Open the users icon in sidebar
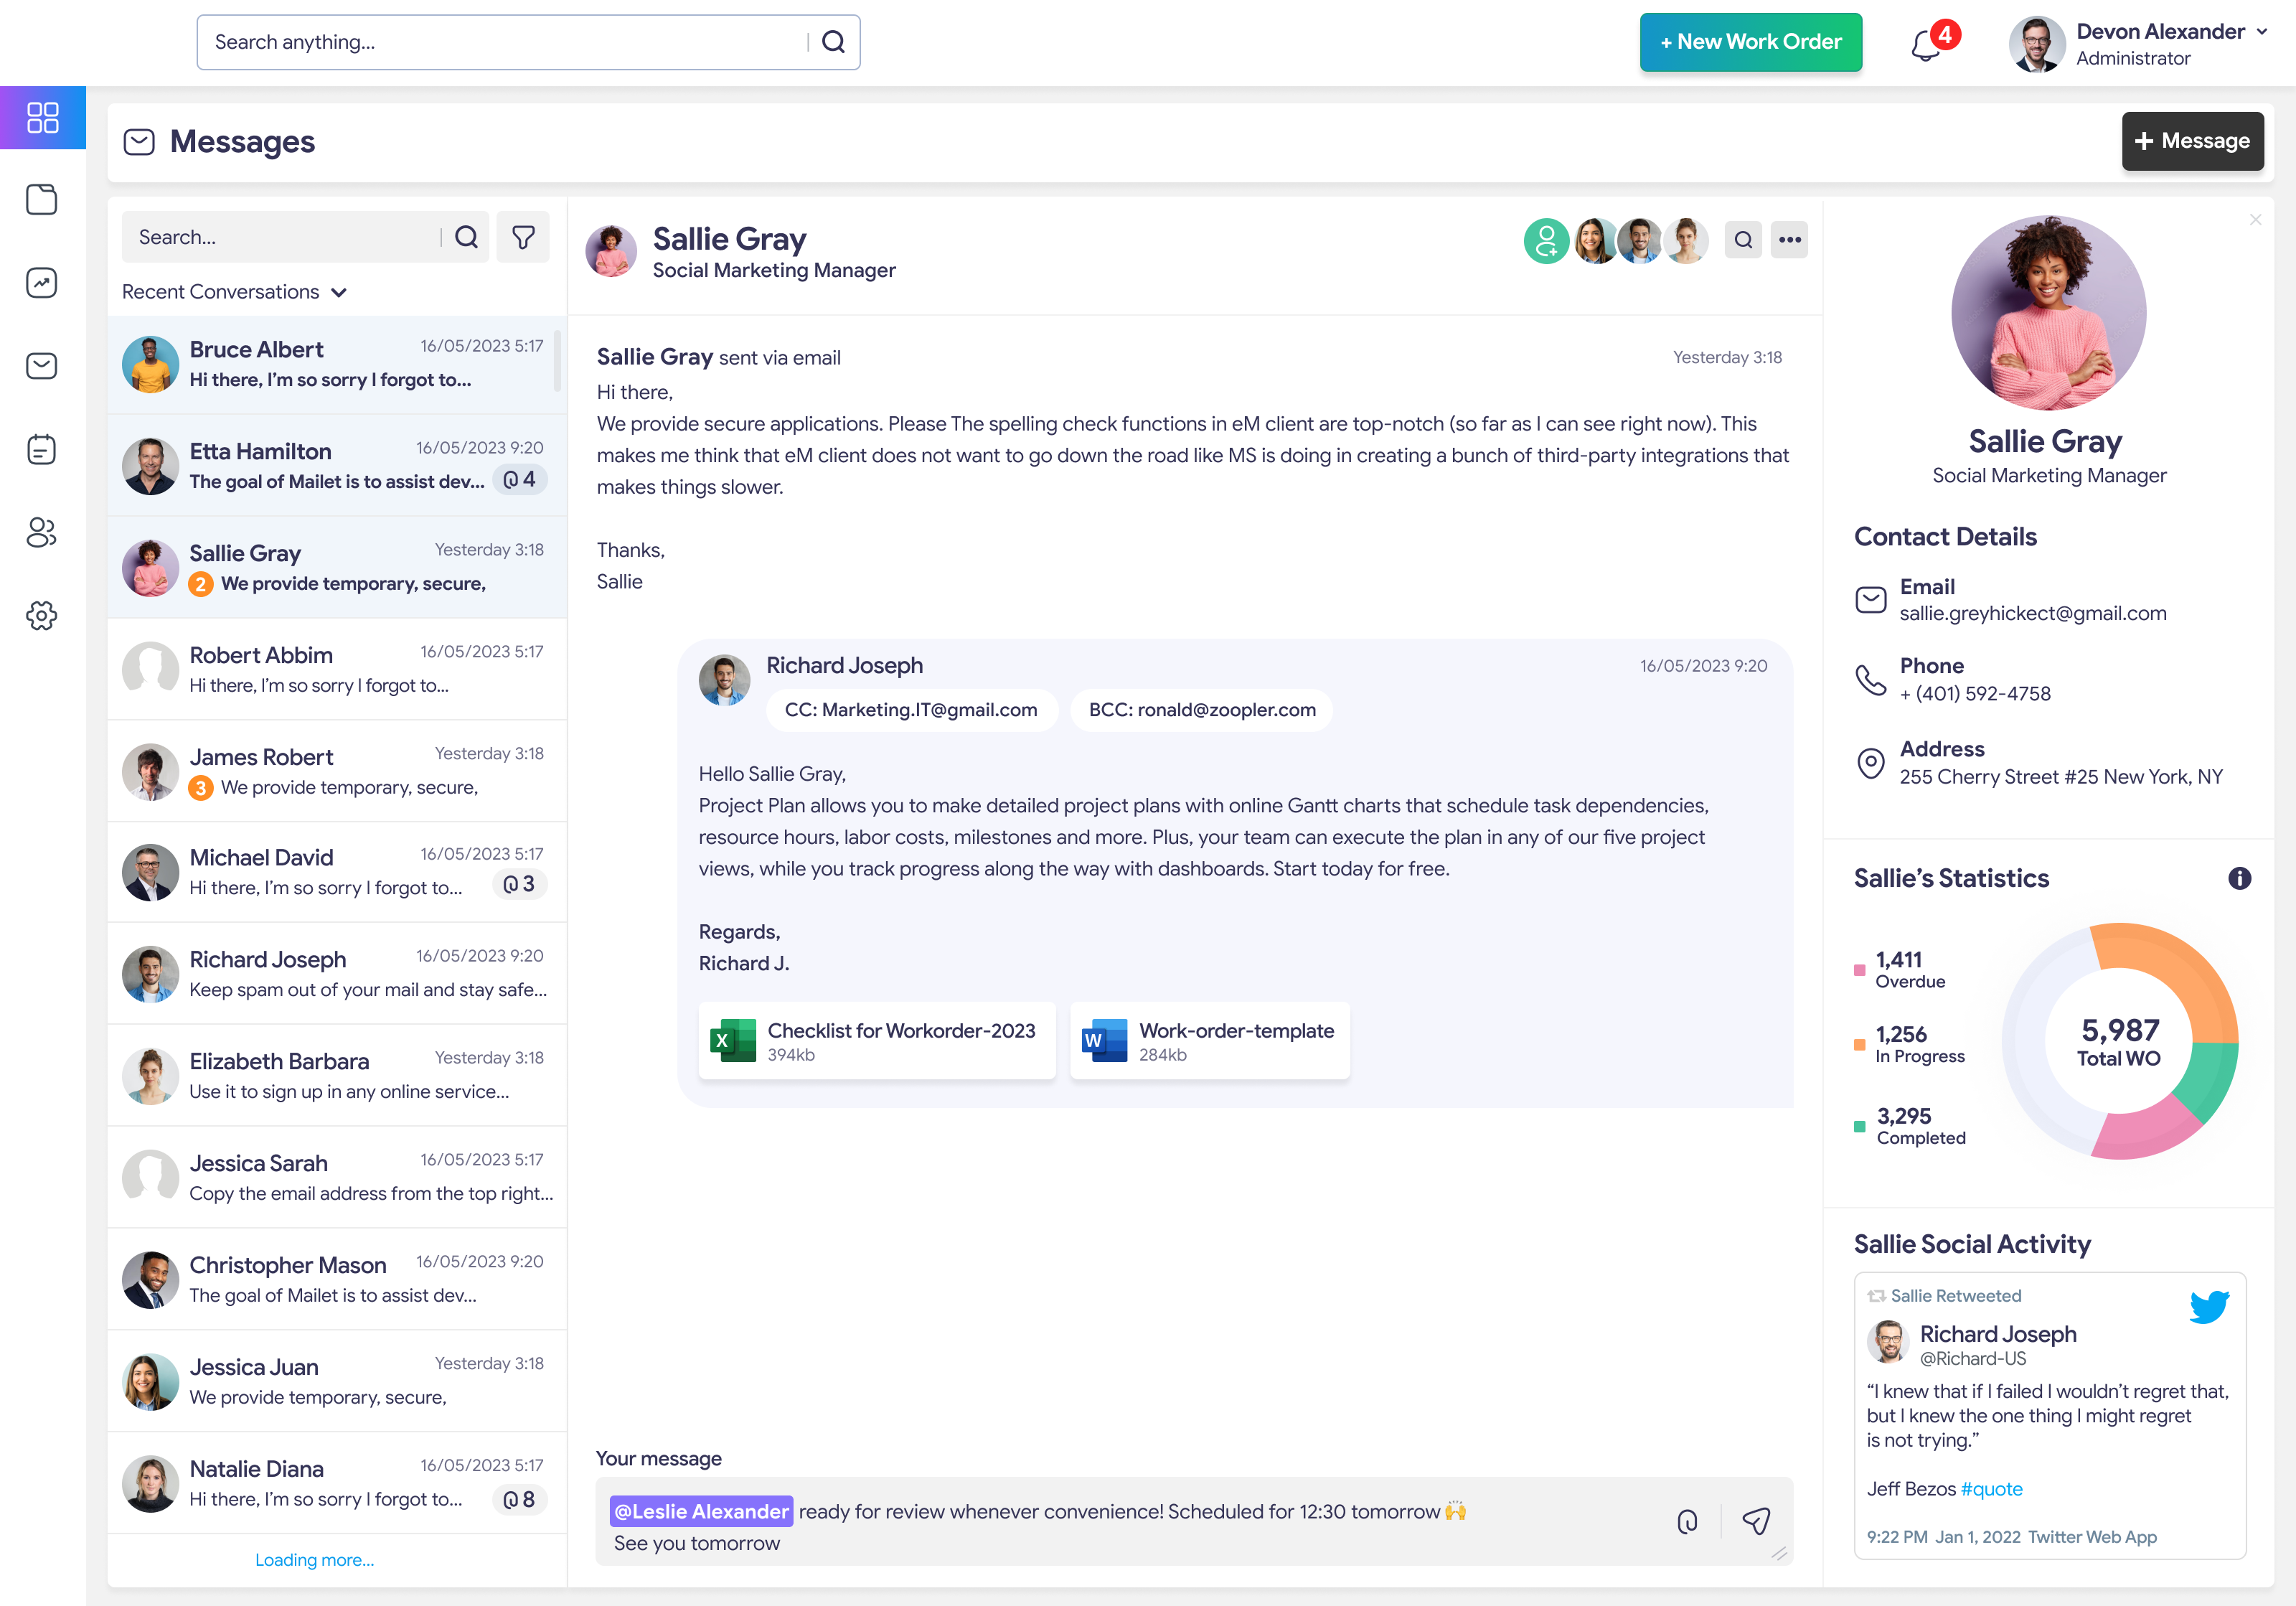The image size is (2296, 1606). tap(42, 532)
